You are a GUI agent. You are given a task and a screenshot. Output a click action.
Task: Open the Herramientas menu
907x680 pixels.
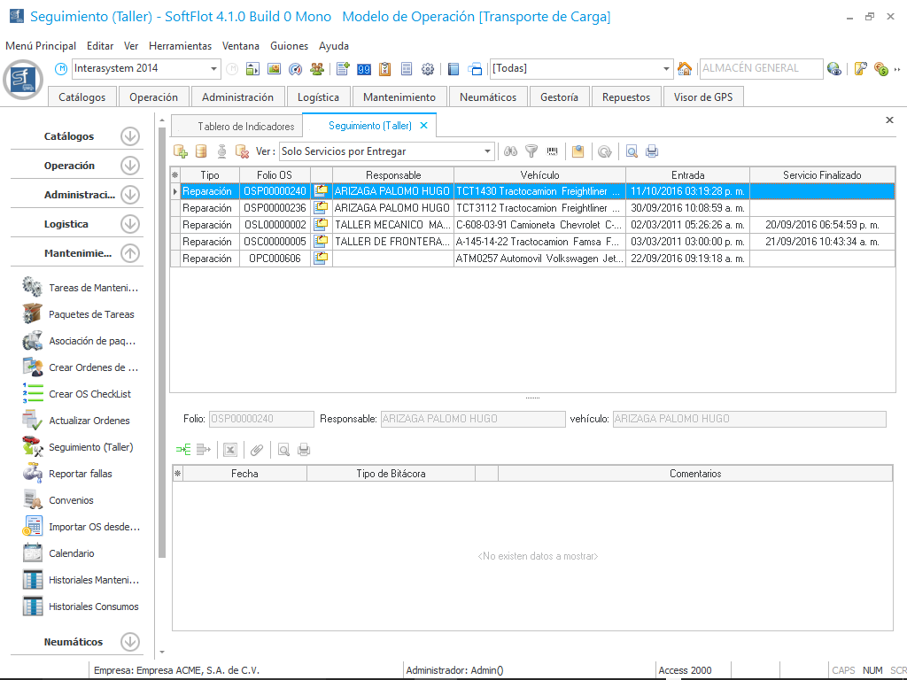[x=180, y=46]
